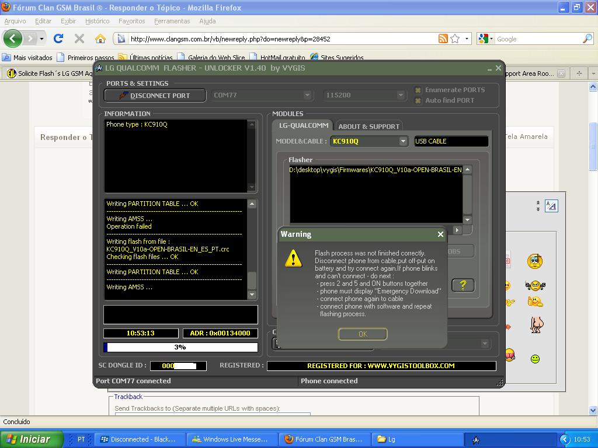Click the PT language indicator
Image resolution: width=598 pixels, height=448 pixels.
coord(81,439)
